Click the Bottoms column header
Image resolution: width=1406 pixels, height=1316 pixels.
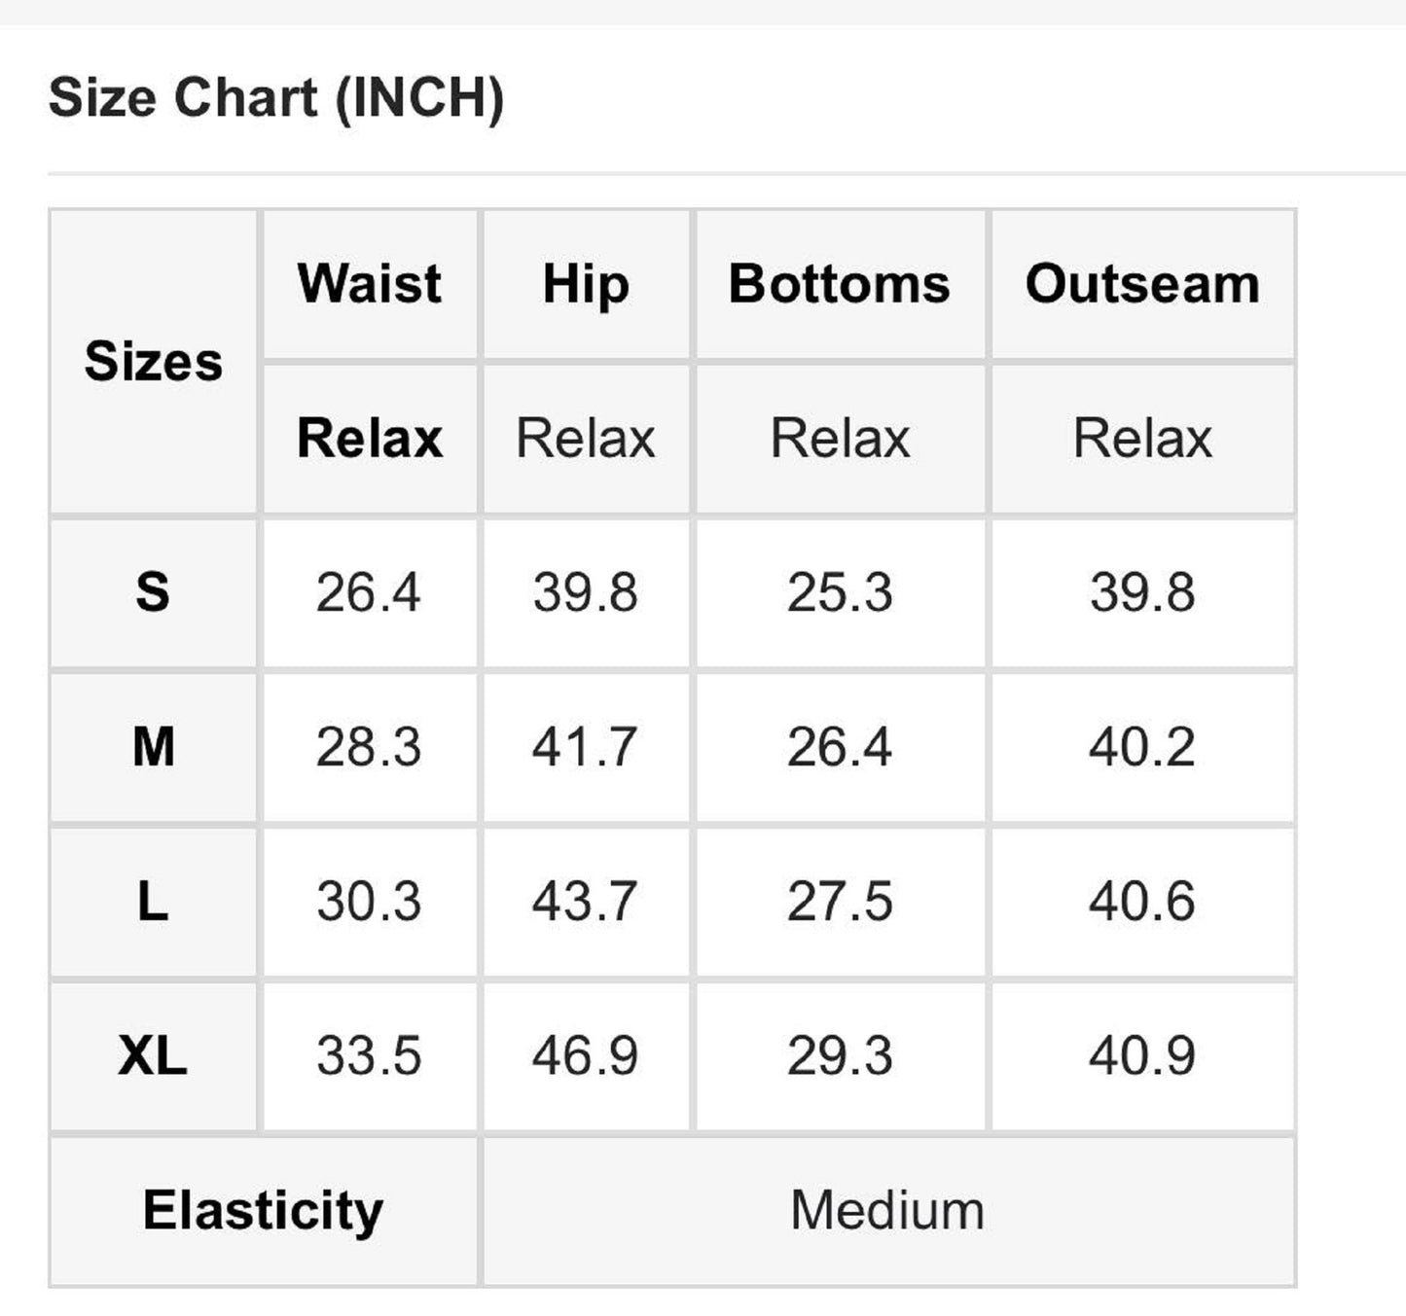840,284
